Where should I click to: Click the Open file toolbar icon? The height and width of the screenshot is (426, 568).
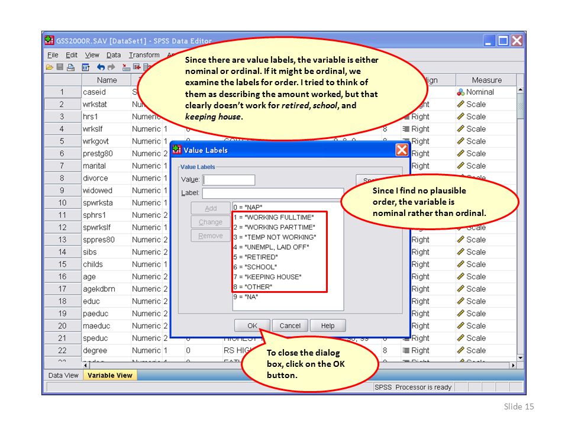50,67
